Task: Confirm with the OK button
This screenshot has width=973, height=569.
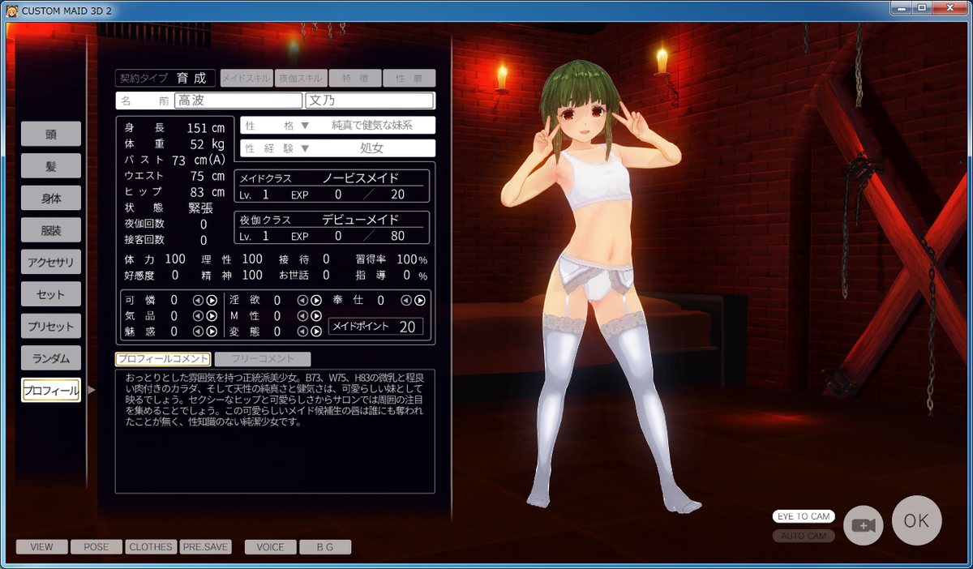Action: 916,520
